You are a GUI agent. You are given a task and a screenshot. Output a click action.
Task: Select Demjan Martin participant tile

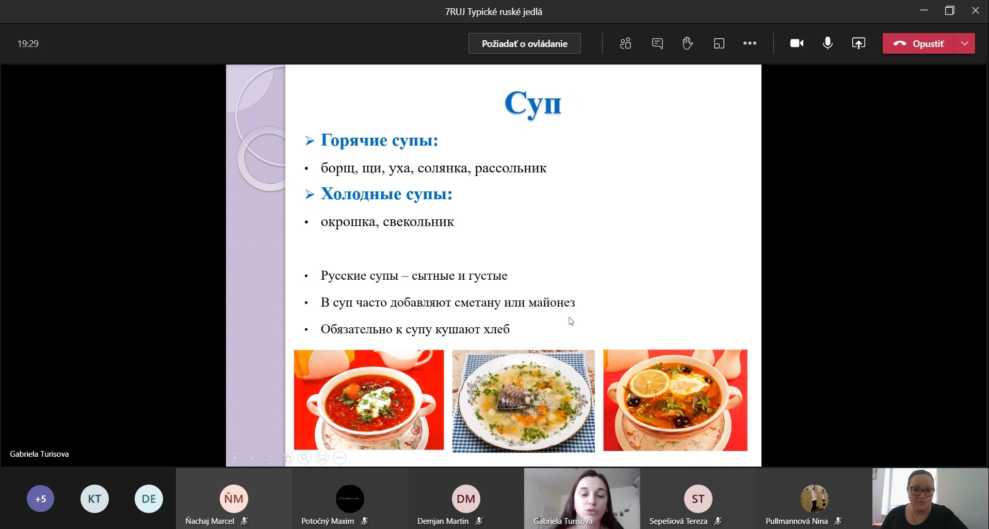coord(466,499)
